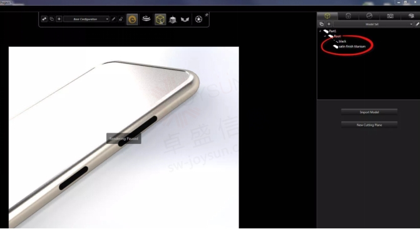Click the render speed mode icon in toolbar

pyautogui.click(x=132, y=19)
